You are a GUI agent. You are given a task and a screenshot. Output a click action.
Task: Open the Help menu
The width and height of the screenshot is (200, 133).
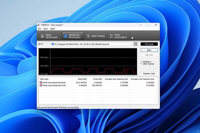tap(53, 29)
